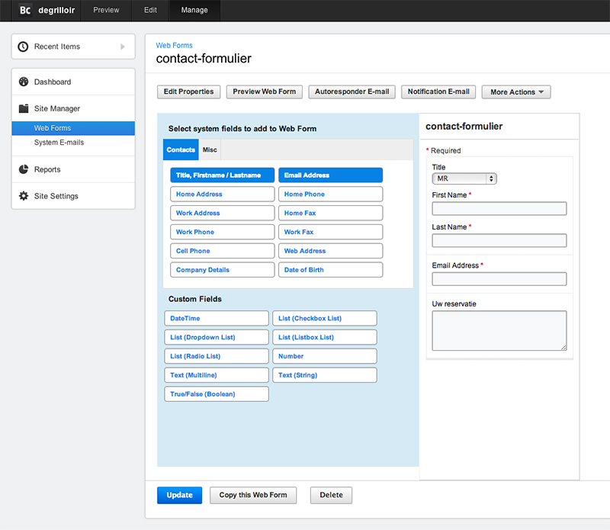Viewport: 610px width, 530px height.
Task: Click the Recent Items clock icon
Action: pyautogui.click(x=22, y=47)
